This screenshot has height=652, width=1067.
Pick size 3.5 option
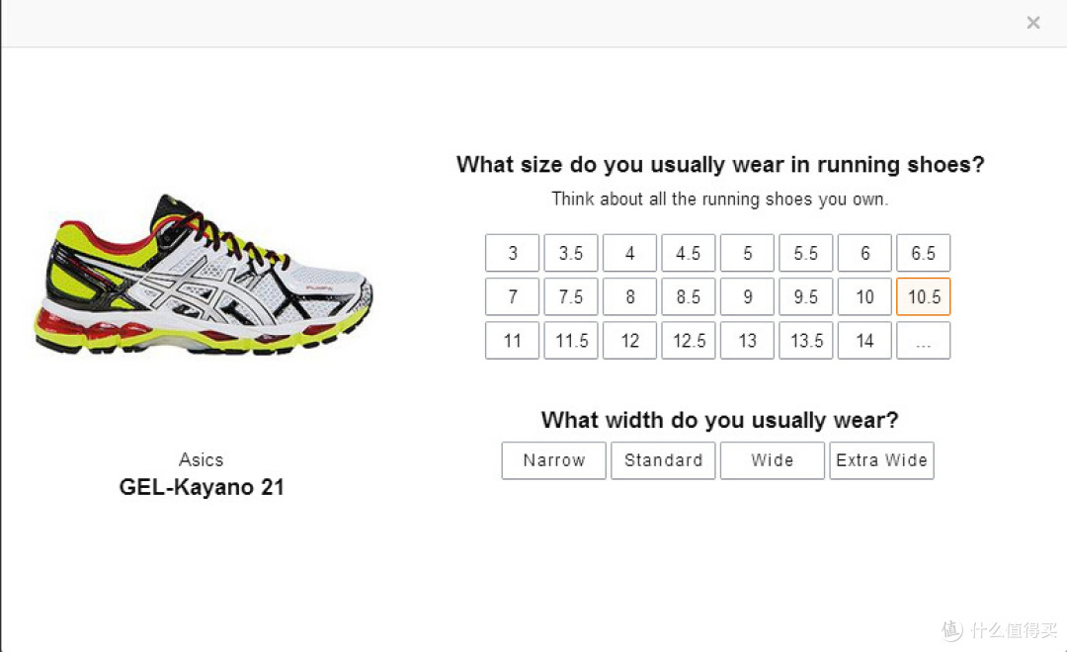571,253
